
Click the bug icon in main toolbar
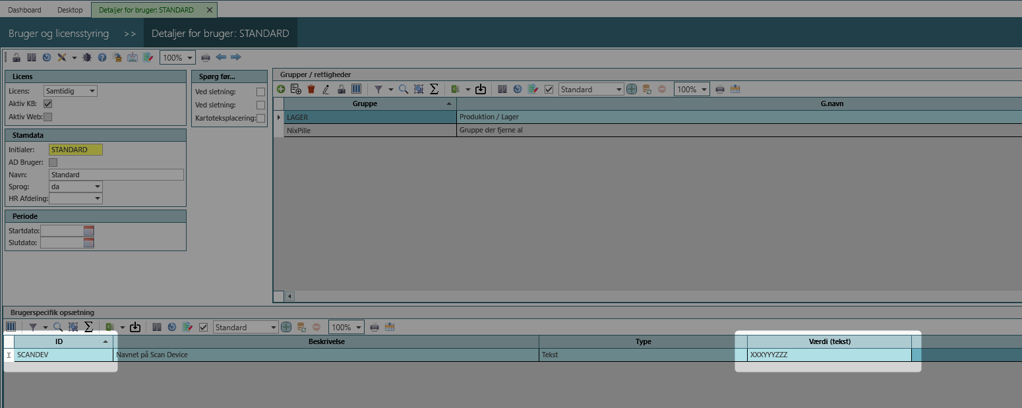87,57
